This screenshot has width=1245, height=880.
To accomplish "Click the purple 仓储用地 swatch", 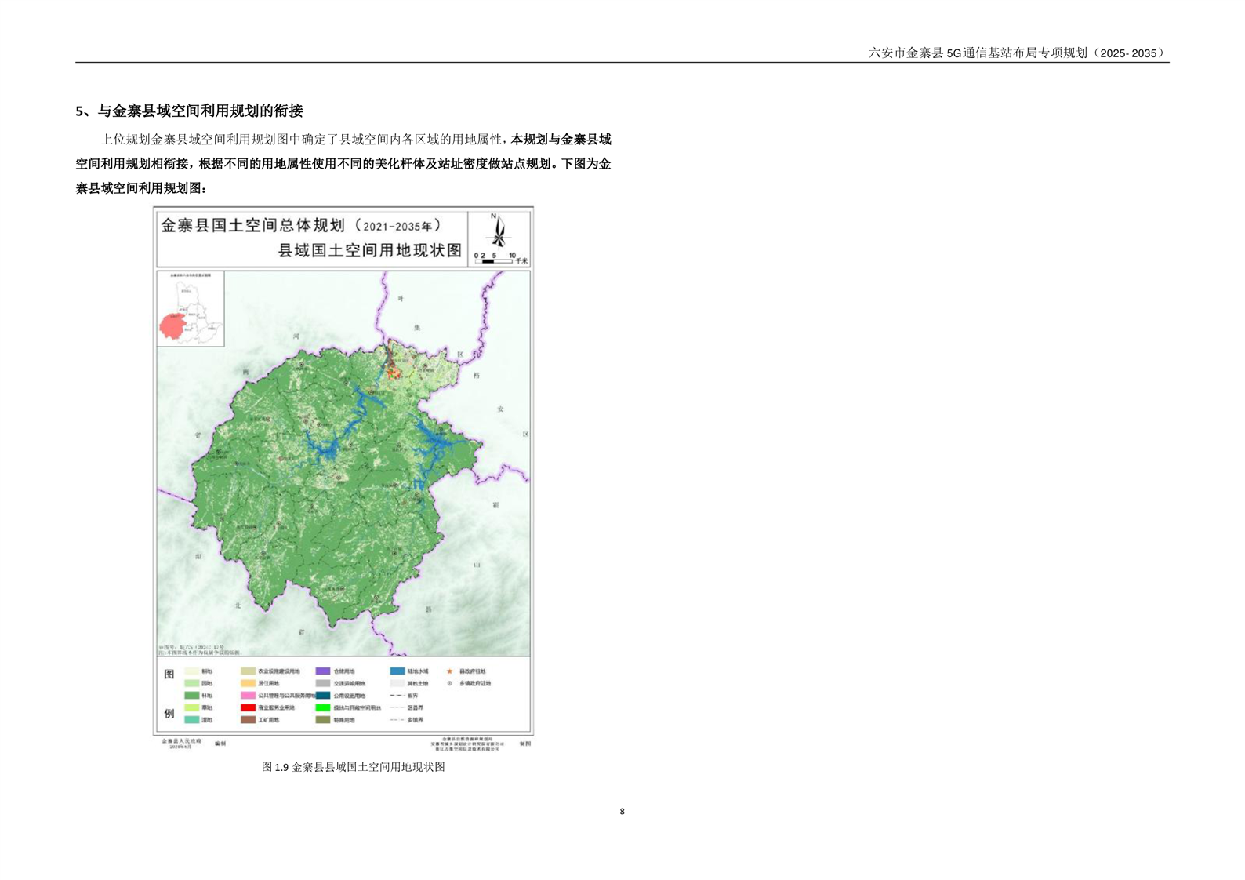I will [x=323, y=671].
